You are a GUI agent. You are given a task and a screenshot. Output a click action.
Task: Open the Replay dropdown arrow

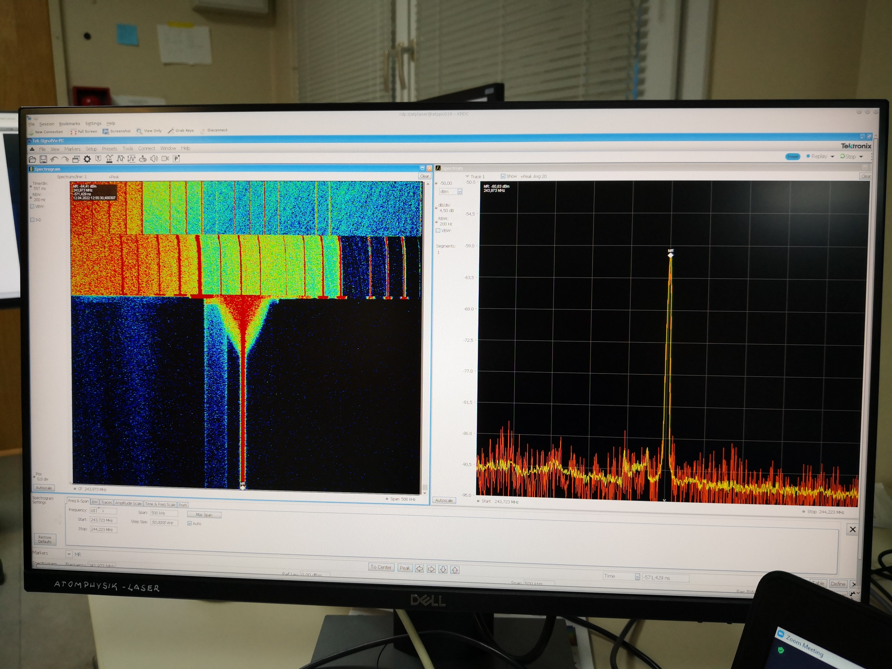pos(832,156)
